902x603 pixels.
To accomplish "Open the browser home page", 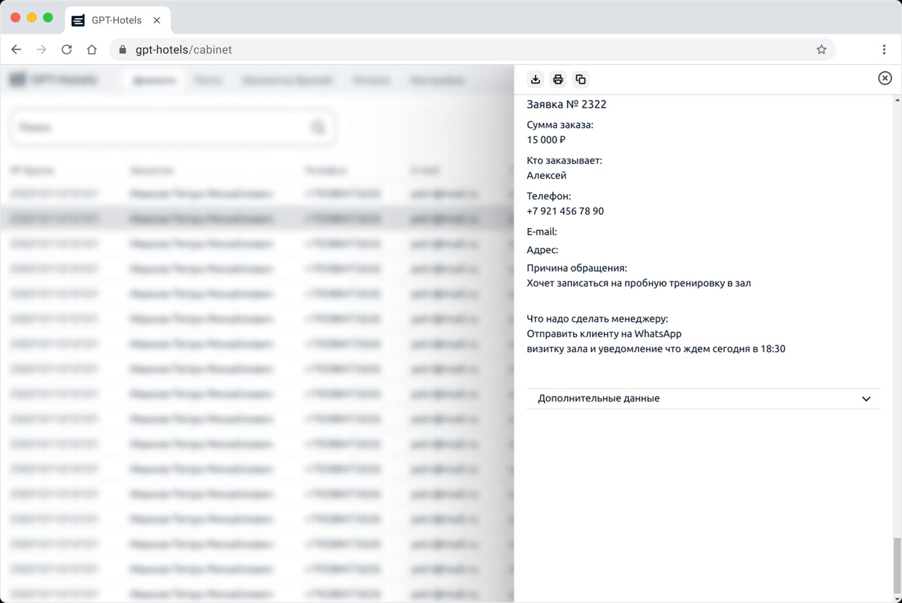I will [x=92, y=50].
